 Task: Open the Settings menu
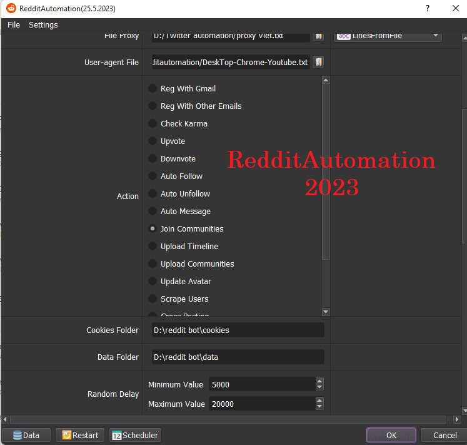(x=43, y=25)
